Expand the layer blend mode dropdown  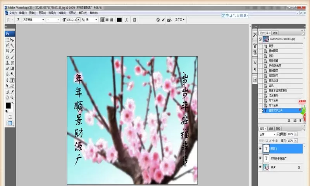(267, 134)
